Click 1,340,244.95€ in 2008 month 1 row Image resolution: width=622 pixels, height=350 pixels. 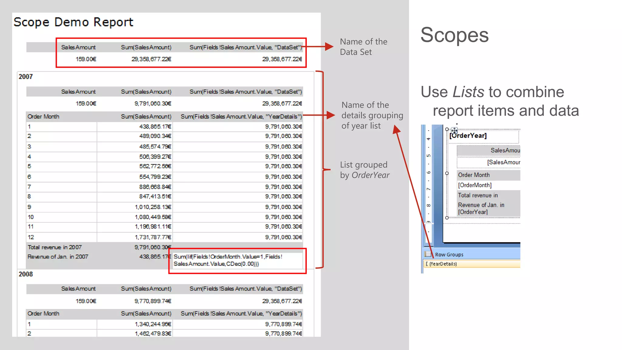(153, 324)
